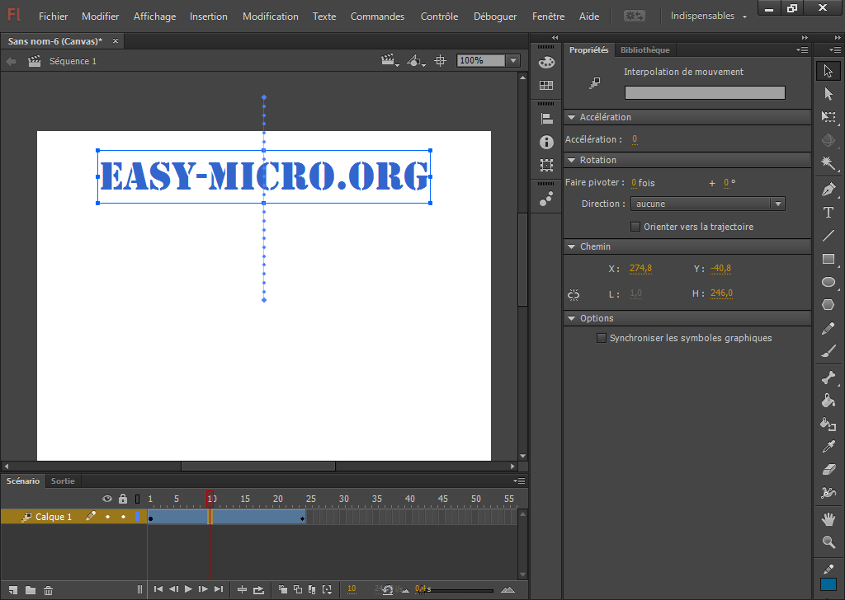Open the Fichier menu
The height and width of the screenshot is (600, 845).
pyautogui.click(x=54, y=16)
